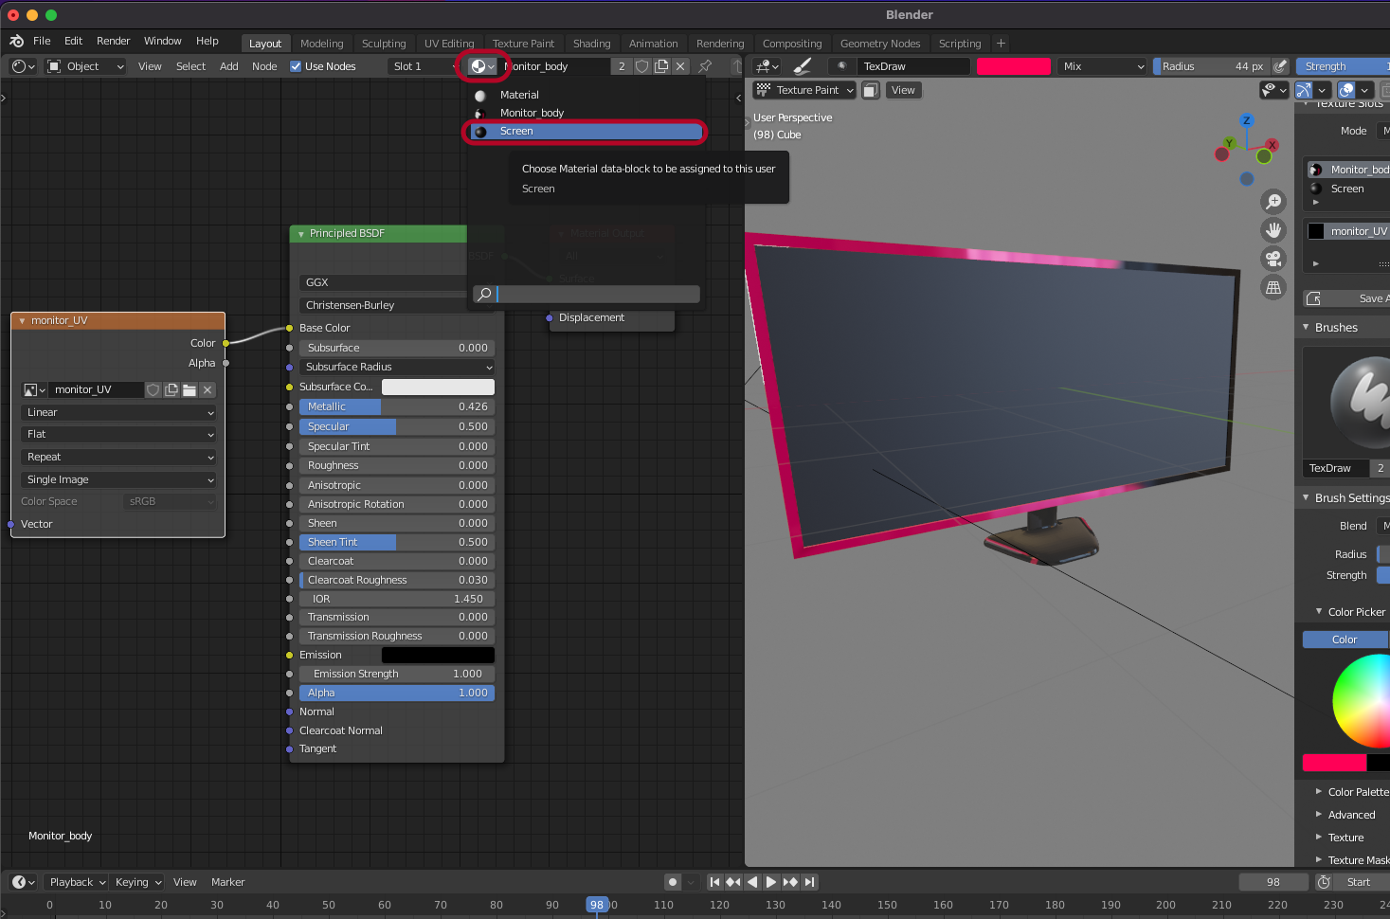Toggle auto keying record button in timeline
The height and width of the screenshot is (919, 1390).
(x=673, y=882)
